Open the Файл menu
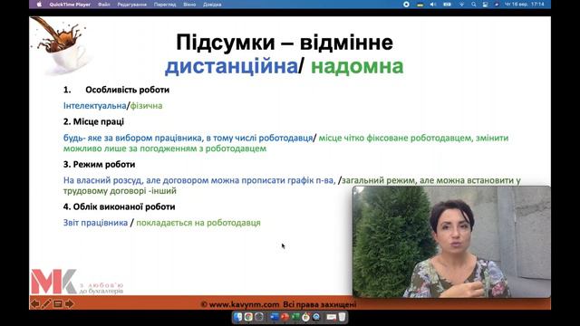Image resolution: width=580 pixels, height=326 pixels. [x=104, y=5]
